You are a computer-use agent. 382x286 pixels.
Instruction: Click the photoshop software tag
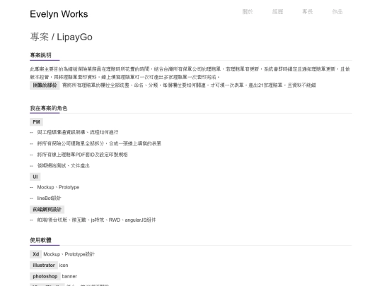tap(45, 276)
